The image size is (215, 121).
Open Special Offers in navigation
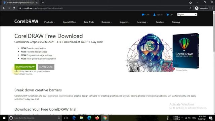pos(70,22)
